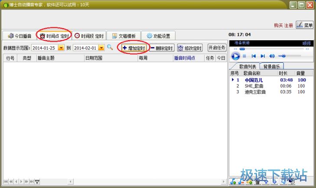Move selected song down arrow
This screenshot has width=316, height=188.
[274, 182]
